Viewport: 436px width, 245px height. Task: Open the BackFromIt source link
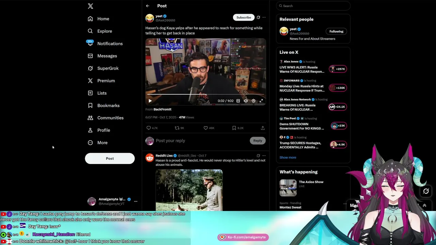pos(162,109)
